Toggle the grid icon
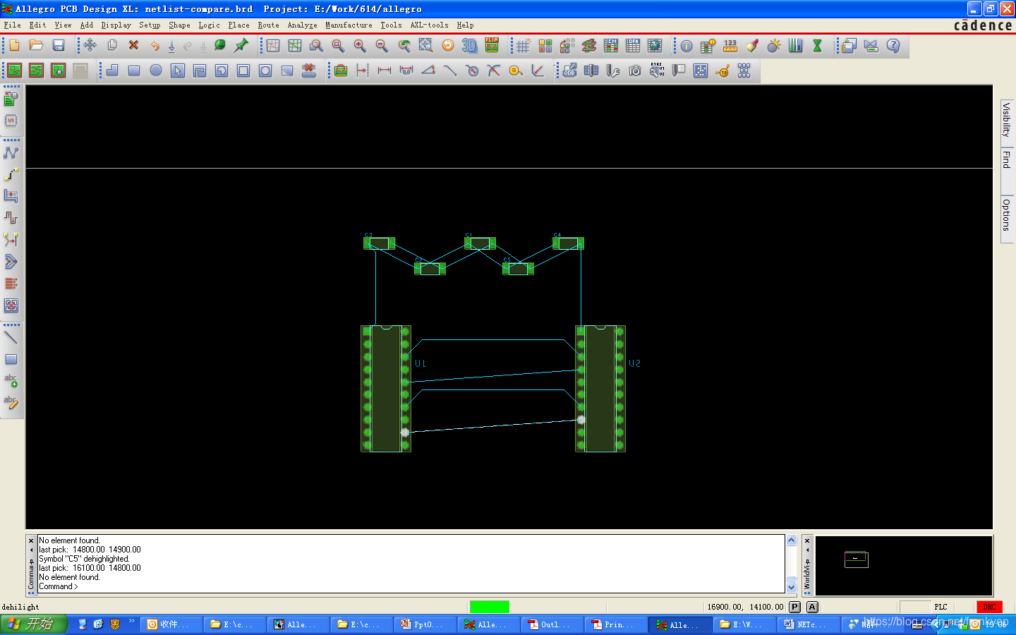The height and width of the screenshot is (635, 1016). (523, 46)
